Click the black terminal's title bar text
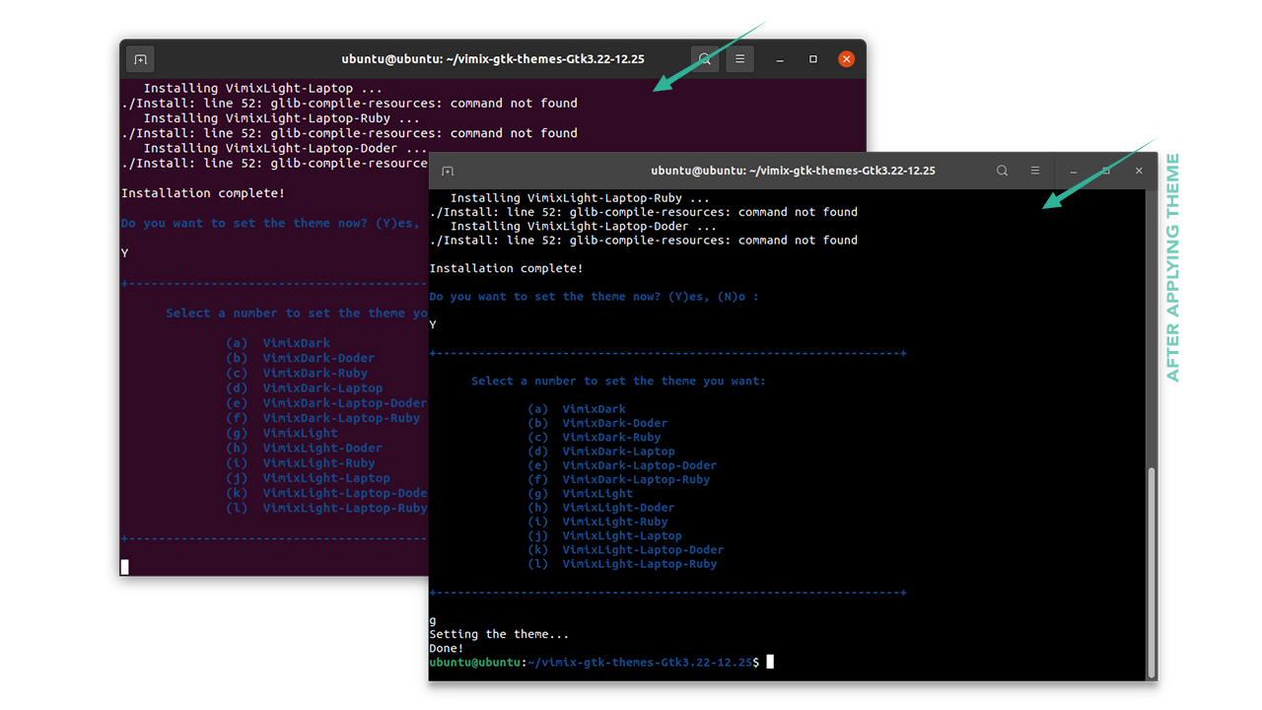The width and height of the screenshot is (1262, 710). (793, 171)
